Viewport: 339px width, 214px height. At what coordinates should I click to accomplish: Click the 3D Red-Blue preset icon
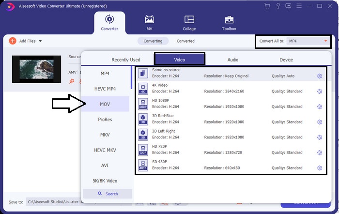(x=143, y=119)
